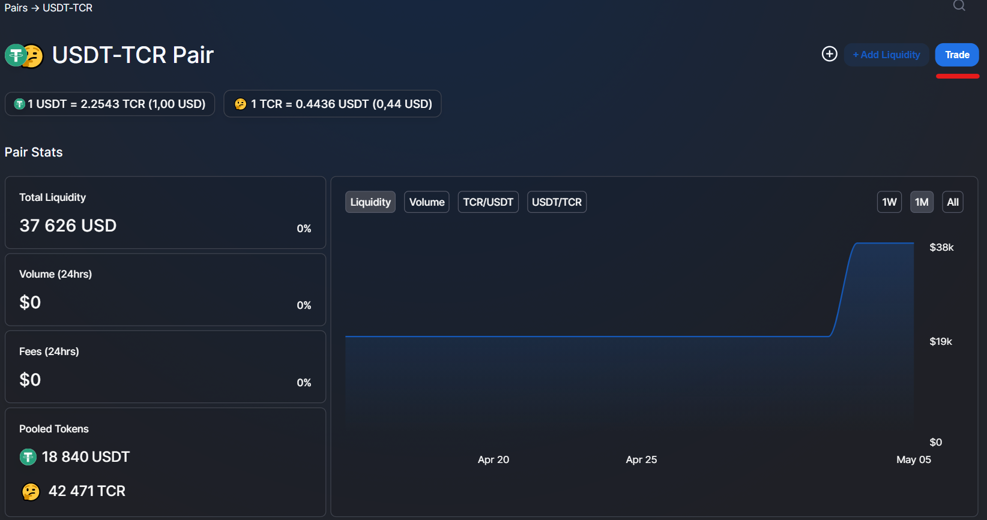The width and height of the screenshot is (987, 520).
Task: Click the USDT-TCR Pair title
Action: (x=133, y=55)
